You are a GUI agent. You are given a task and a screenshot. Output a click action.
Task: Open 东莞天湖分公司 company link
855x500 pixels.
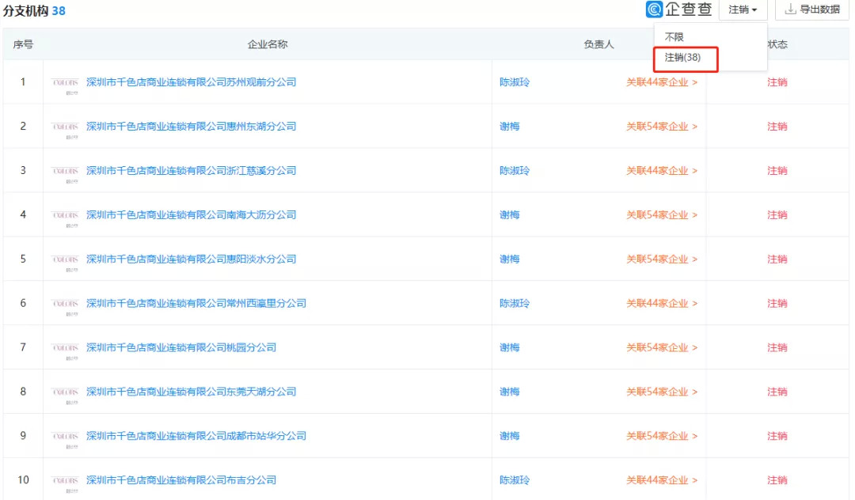(192, 391)
